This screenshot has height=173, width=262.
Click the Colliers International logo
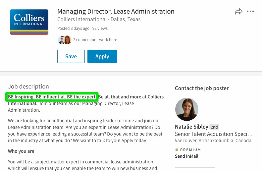(29, 22)
